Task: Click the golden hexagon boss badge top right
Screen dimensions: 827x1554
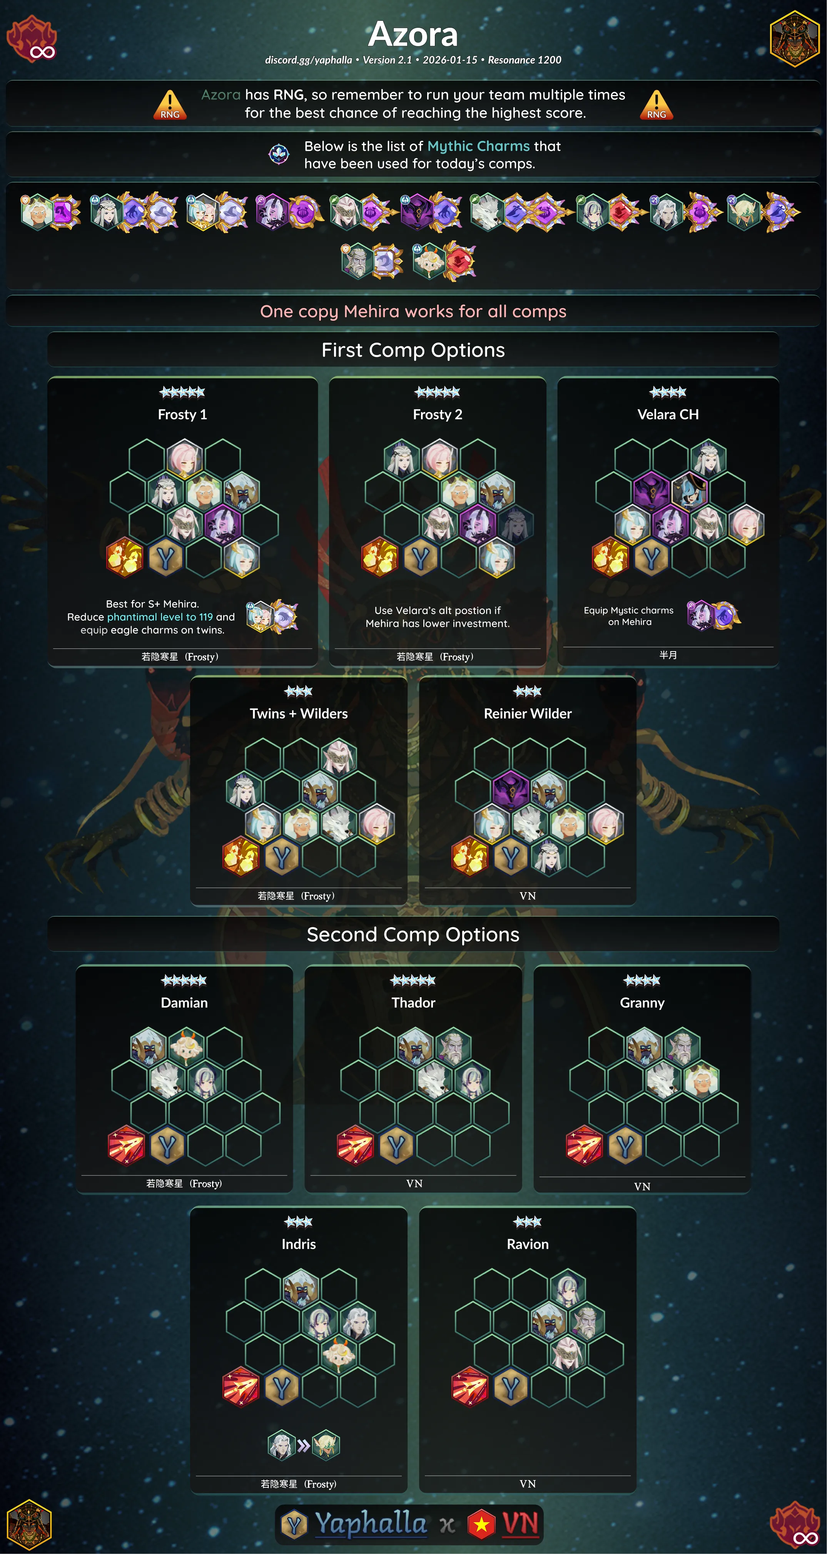Action: click(x=795, y=39)
